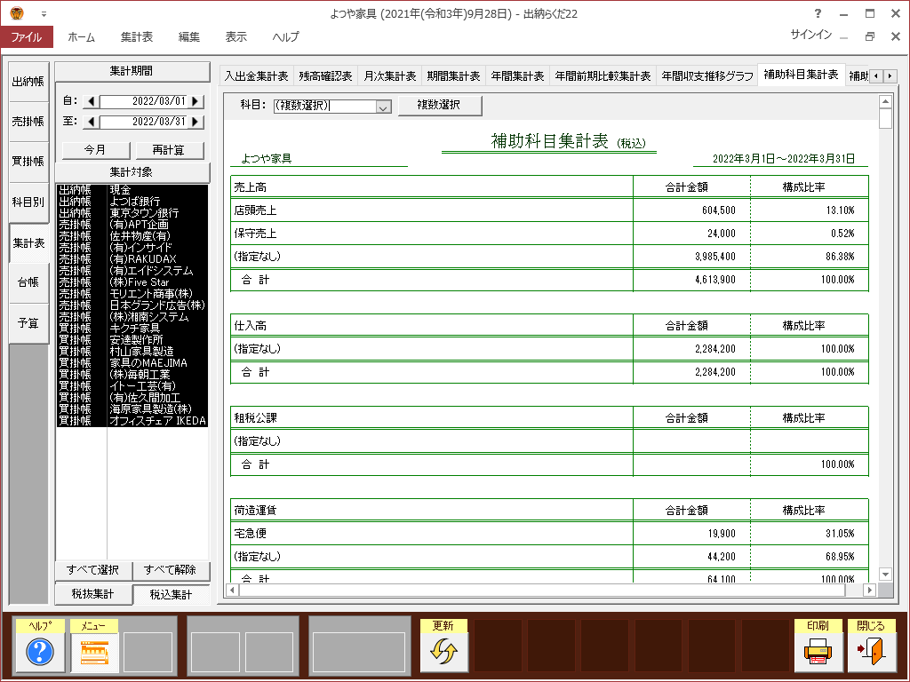
Task: Select (有)RAKUDAX in the target list
Action: tap(132, 259)
